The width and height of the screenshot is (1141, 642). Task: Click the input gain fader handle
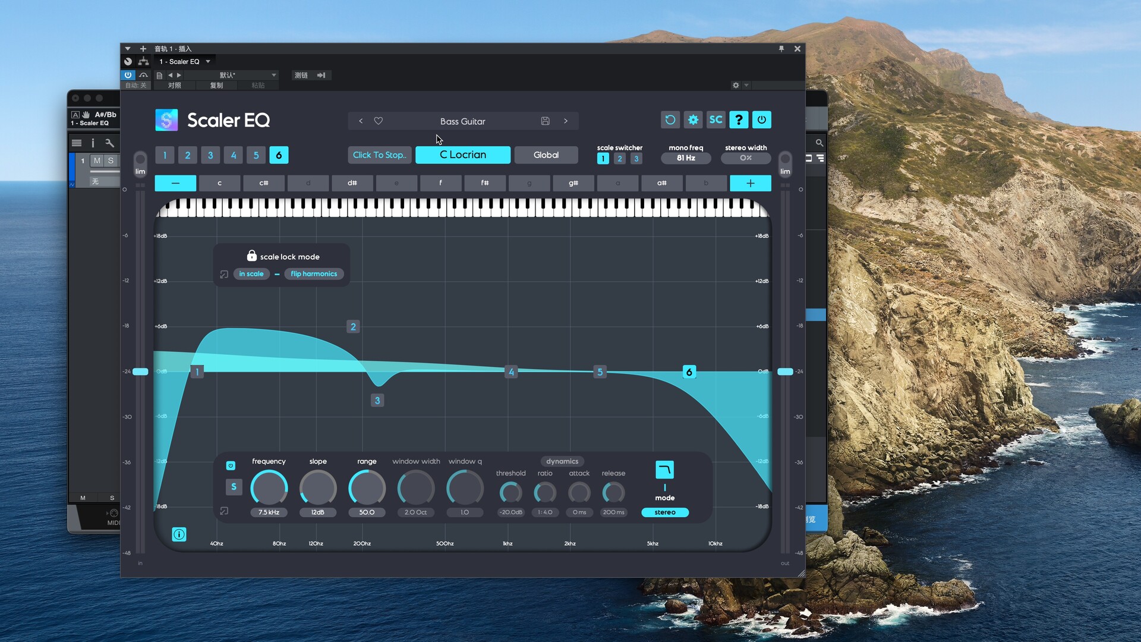tap(140, 372)
